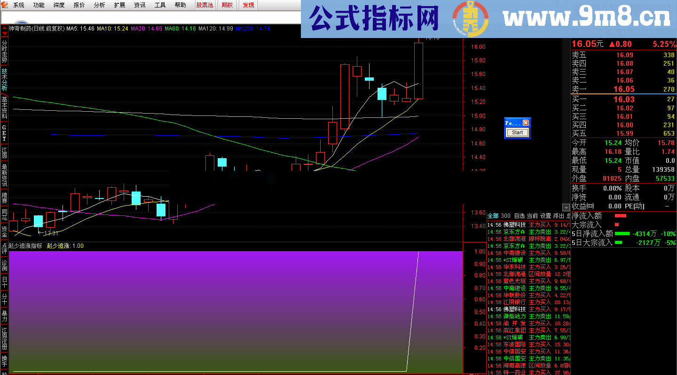The width and height of the screenshot is (677, 375).
Task: Expand the grey dropdown arrow above quote panel
Action: point(566,207)
